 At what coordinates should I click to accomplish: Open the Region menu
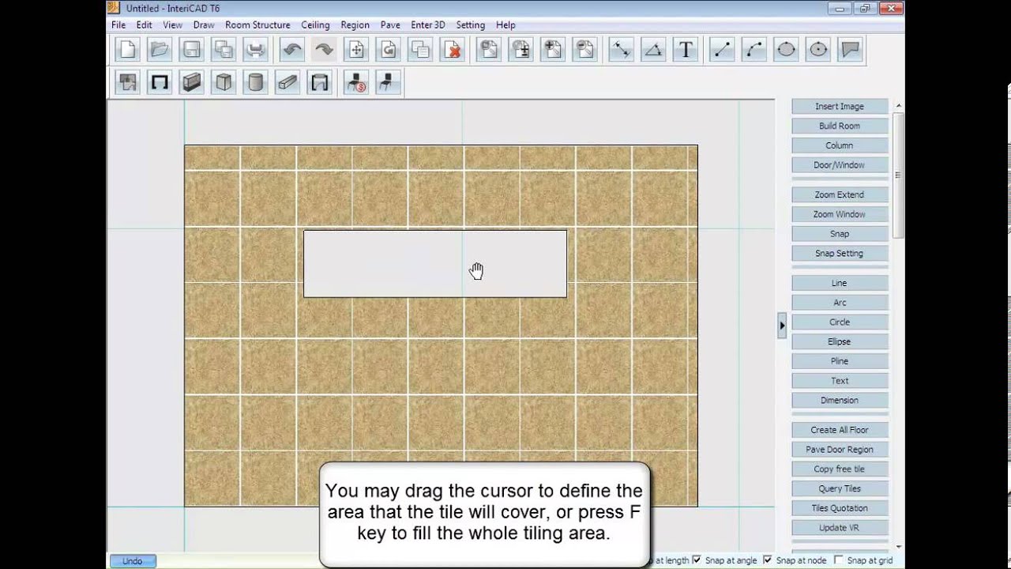(x=355, y=25)
